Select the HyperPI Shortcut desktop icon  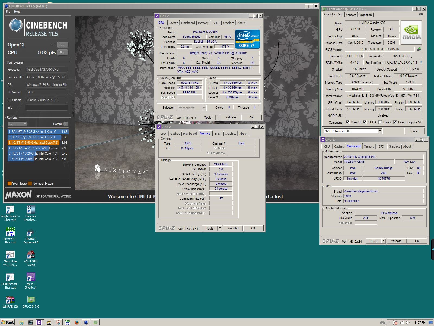point(10,236)
